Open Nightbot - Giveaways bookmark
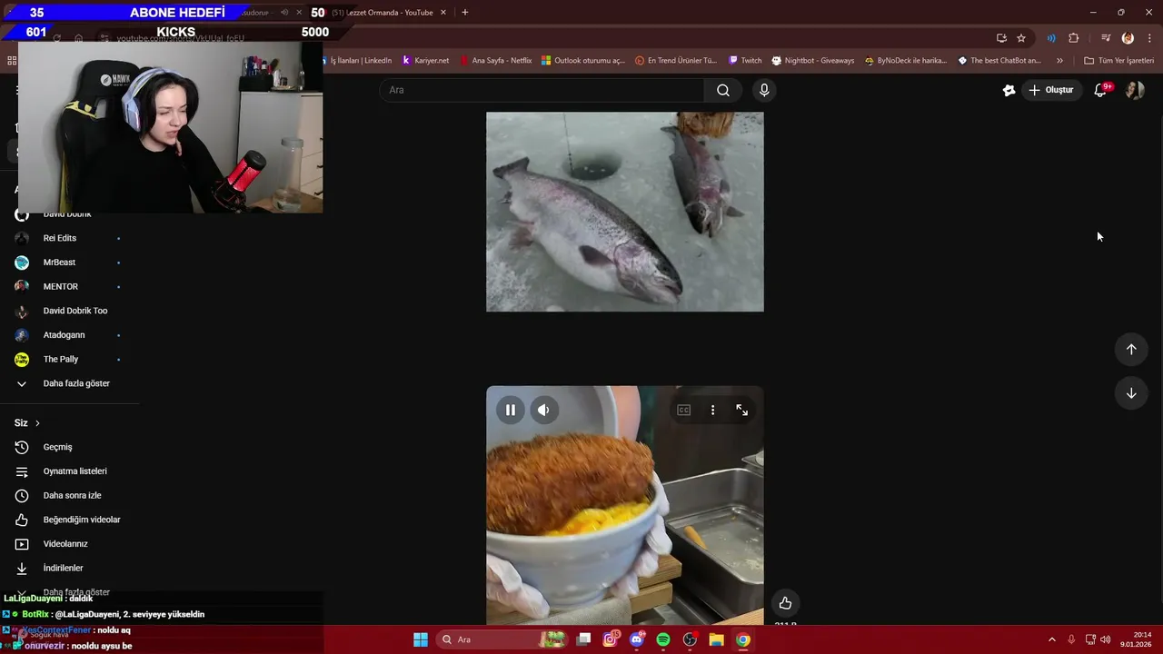 coord(813,61)
